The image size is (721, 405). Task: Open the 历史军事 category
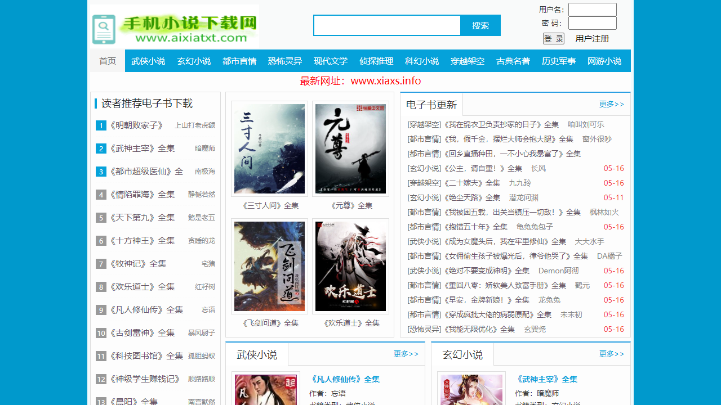(x=559, y=61)
